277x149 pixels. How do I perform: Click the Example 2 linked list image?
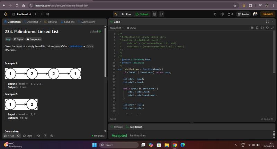[x=21, y=104]
